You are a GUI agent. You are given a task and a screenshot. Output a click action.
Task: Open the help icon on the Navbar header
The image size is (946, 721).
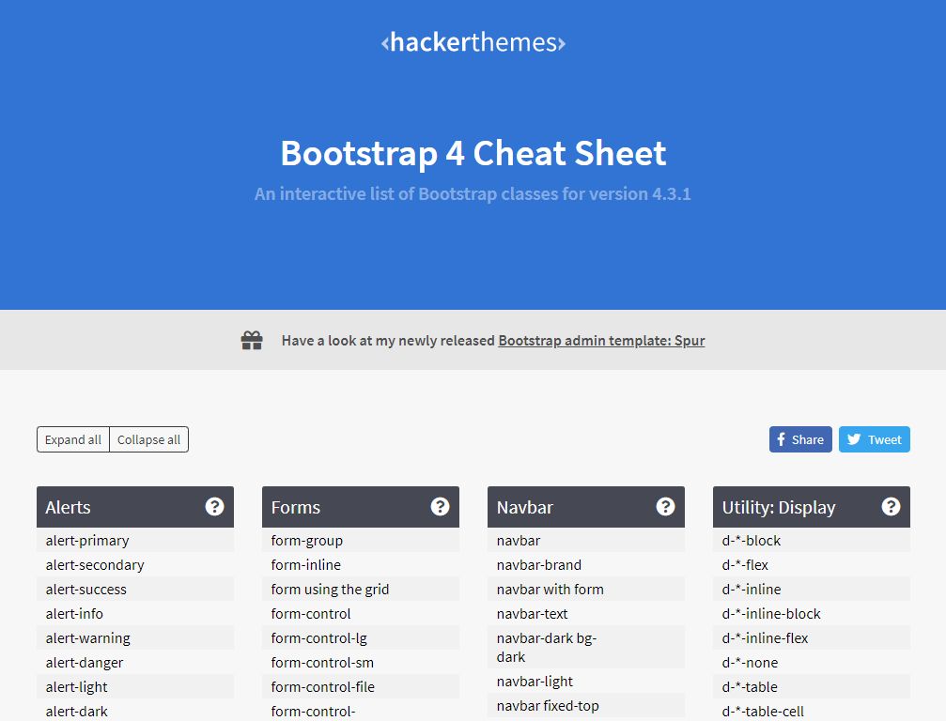(665, 506)
